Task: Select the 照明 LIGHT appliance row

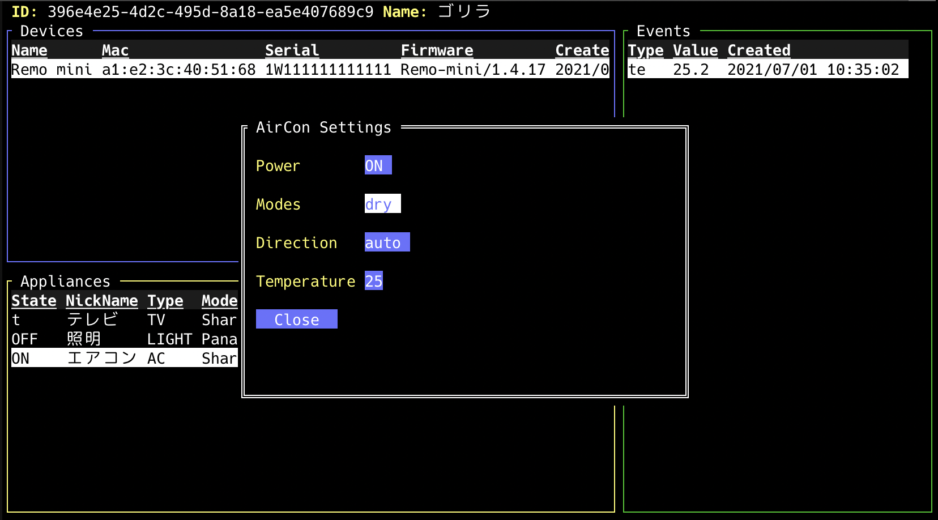Action: (125, 339)
